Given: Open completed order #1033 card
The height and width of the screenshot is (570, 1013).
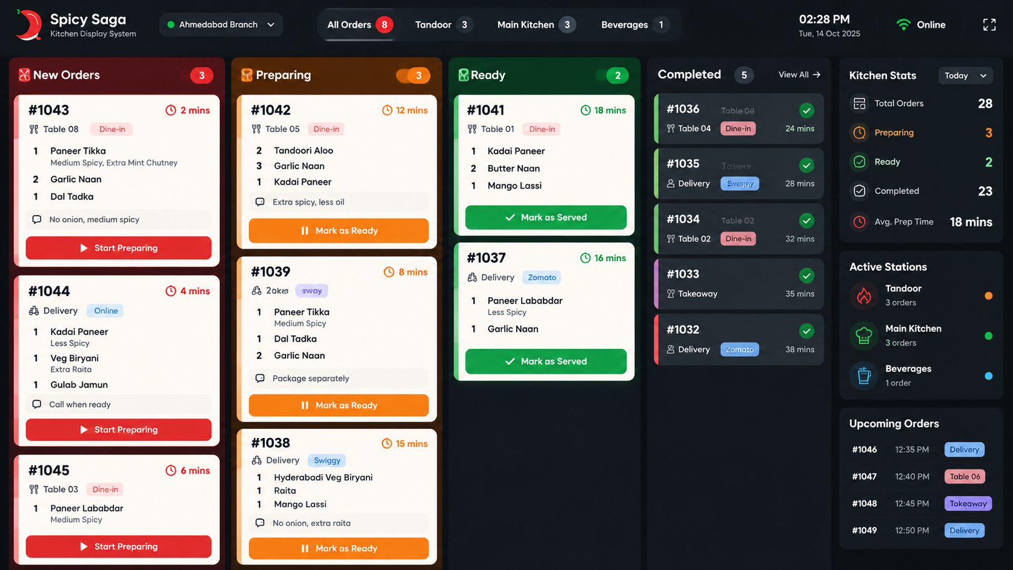Looking at the screenshot, I should tap(739, 284).
